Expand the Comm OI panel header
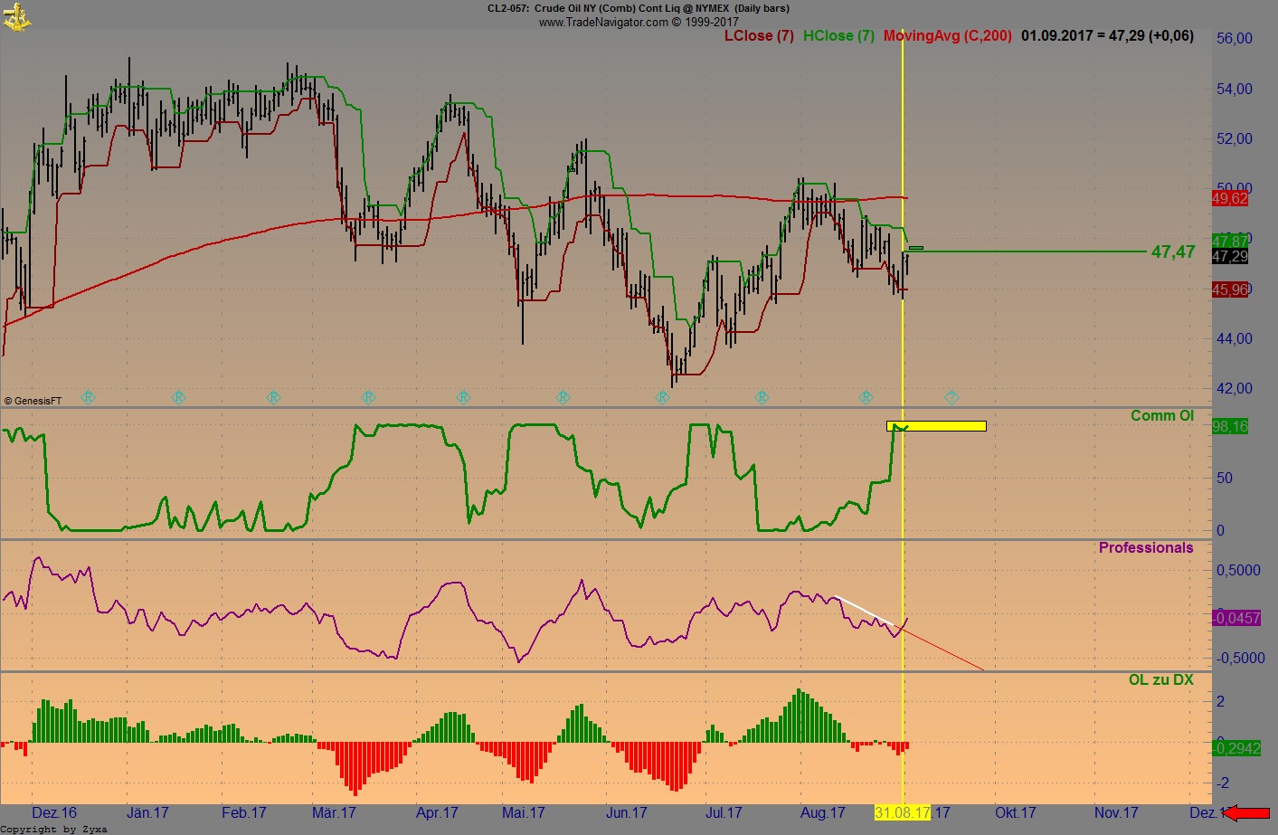 tap(1162, 415)
